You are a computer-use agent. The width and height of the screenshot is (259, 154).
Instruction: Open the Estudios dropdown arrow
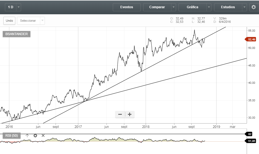(x=244, y=7)
